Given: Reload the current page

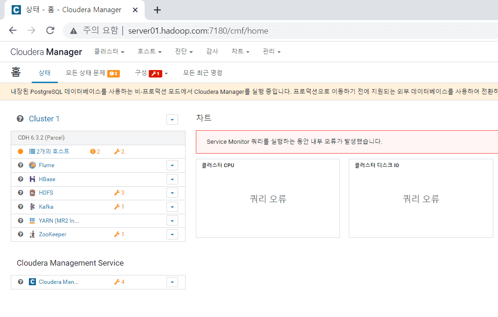Looking at the screenshot, I should point(50,30).
